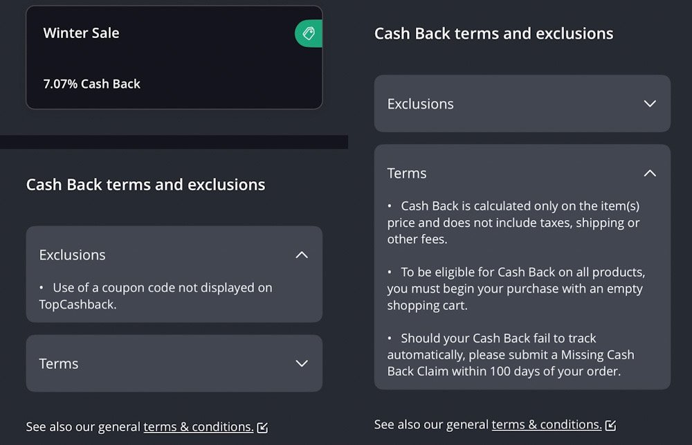Screen dimensions: 692x445
Task: Click the empty shopping cart eligibility bullet
Action: [x=516, y=289]
